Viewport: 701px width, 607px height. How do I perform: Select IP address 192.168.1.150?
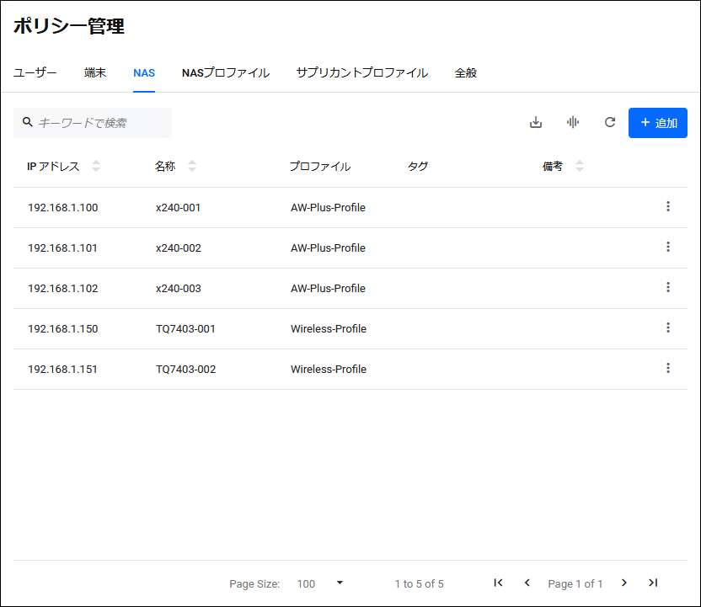[x=62, y=328]
